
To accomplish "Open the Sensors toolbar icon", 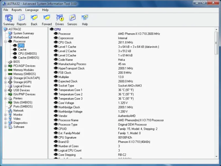I will pyautogui.click(x=72, y=18).
